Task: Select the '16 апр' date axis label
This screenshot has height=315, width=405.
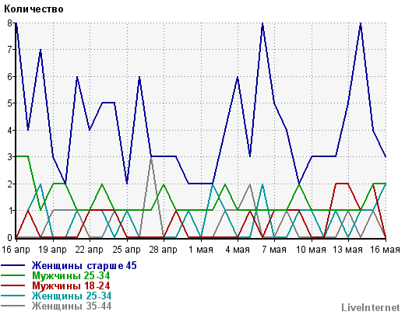Action: pos(16,250)
